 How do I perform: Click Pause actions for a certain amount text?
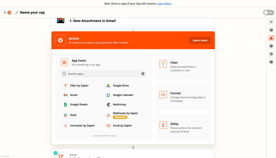pos(186,130)
